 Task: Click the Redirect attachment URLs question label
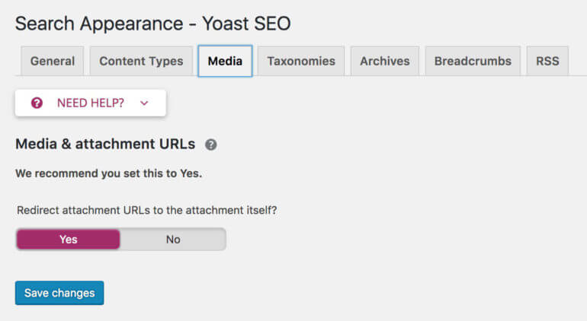[x=146, y=210]
